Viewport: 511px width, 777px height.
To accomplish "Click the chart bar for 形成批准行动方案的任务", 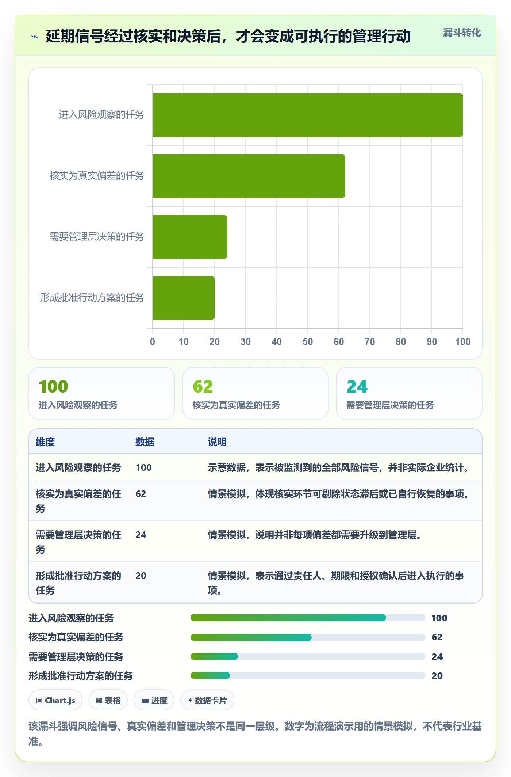I will (x=184, y=298).
